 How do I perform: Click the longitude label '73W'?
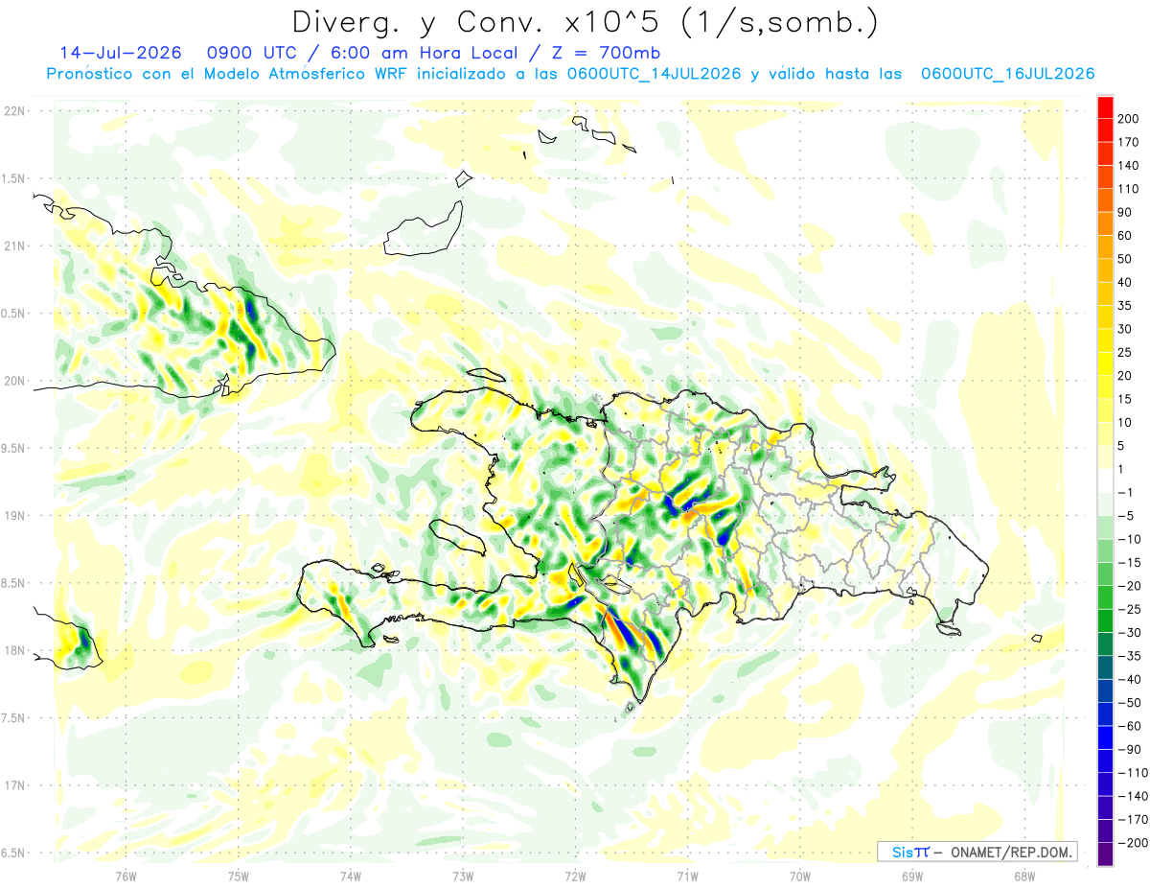pyautogui.click(x=463, y=877)
